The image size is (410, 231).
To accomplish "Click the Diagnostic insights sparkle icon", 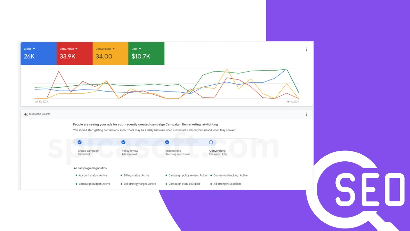I will [x=26, y=114].
